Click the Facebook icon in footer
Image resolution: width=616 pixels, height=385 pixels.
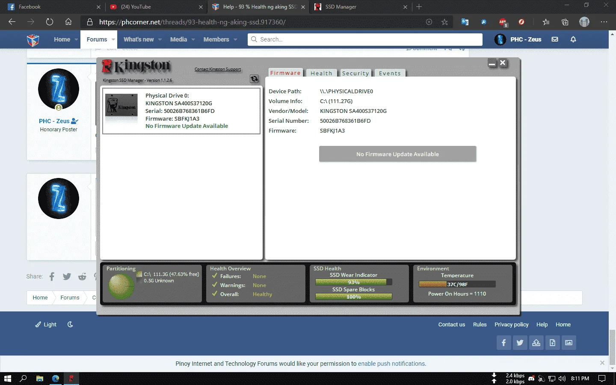click(504, 343)
